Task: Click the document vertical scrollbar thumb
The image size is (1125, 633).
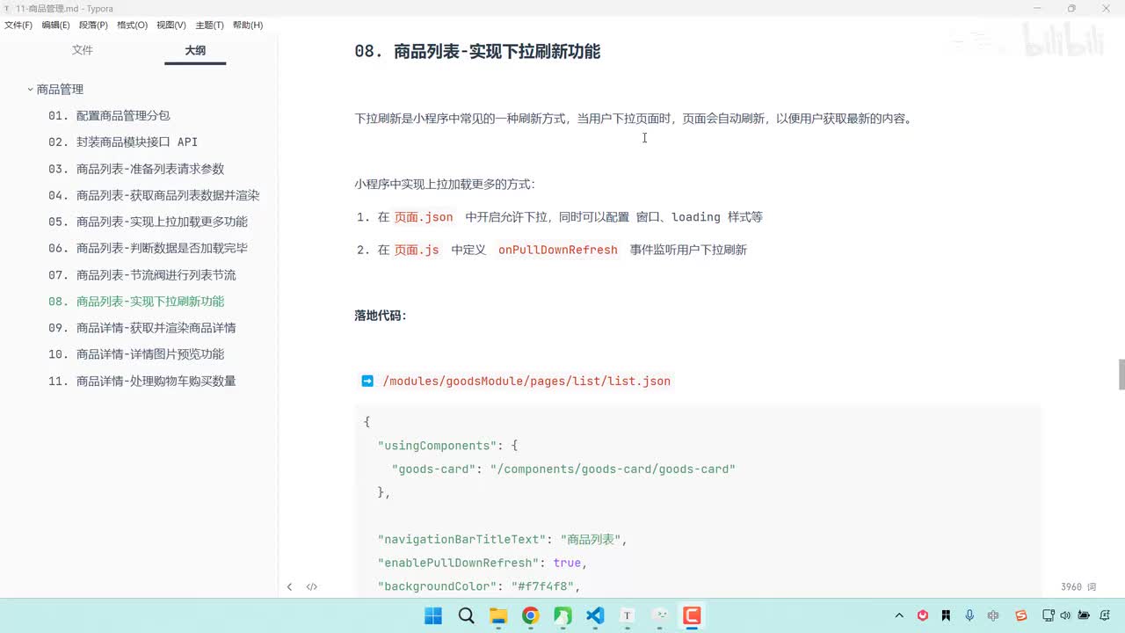Action: click(x=1121, y=374)
